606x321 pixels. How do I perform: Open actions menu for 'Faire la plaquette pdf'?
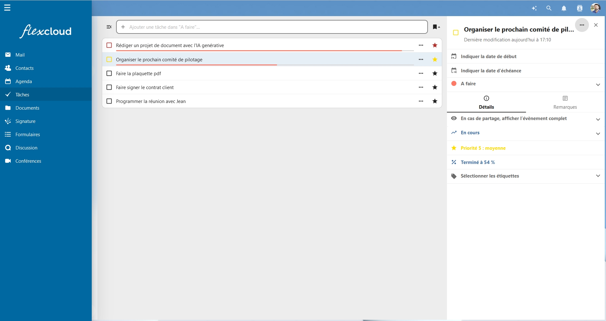tap(421, 73)
